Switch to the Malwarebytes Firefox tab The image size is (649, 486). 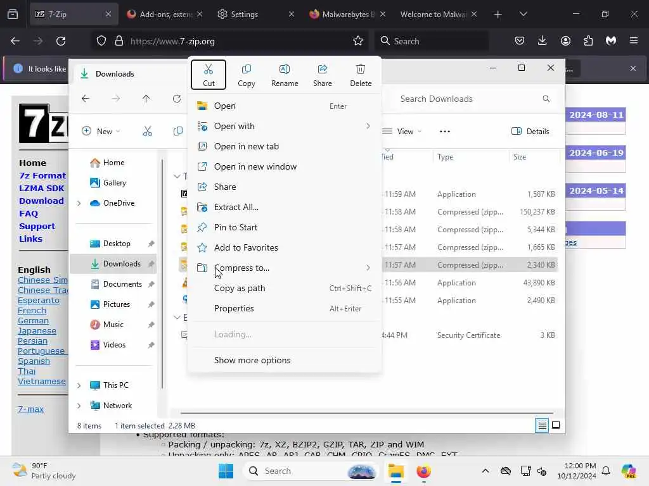tap(347, 14)
